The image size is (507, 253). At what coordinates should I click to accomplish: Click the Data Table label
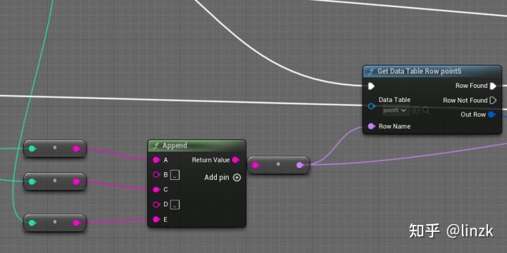pos(394,100)
